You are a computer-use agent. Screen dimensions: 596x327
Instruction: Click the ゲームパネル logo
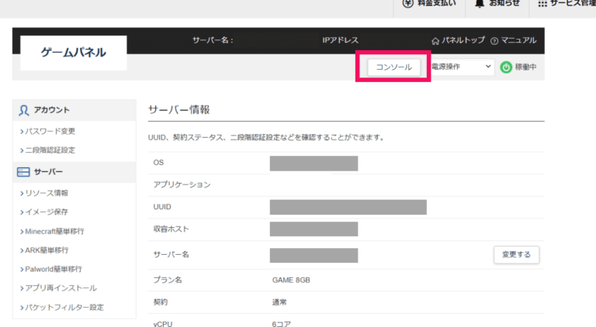[x=73, y=53]
